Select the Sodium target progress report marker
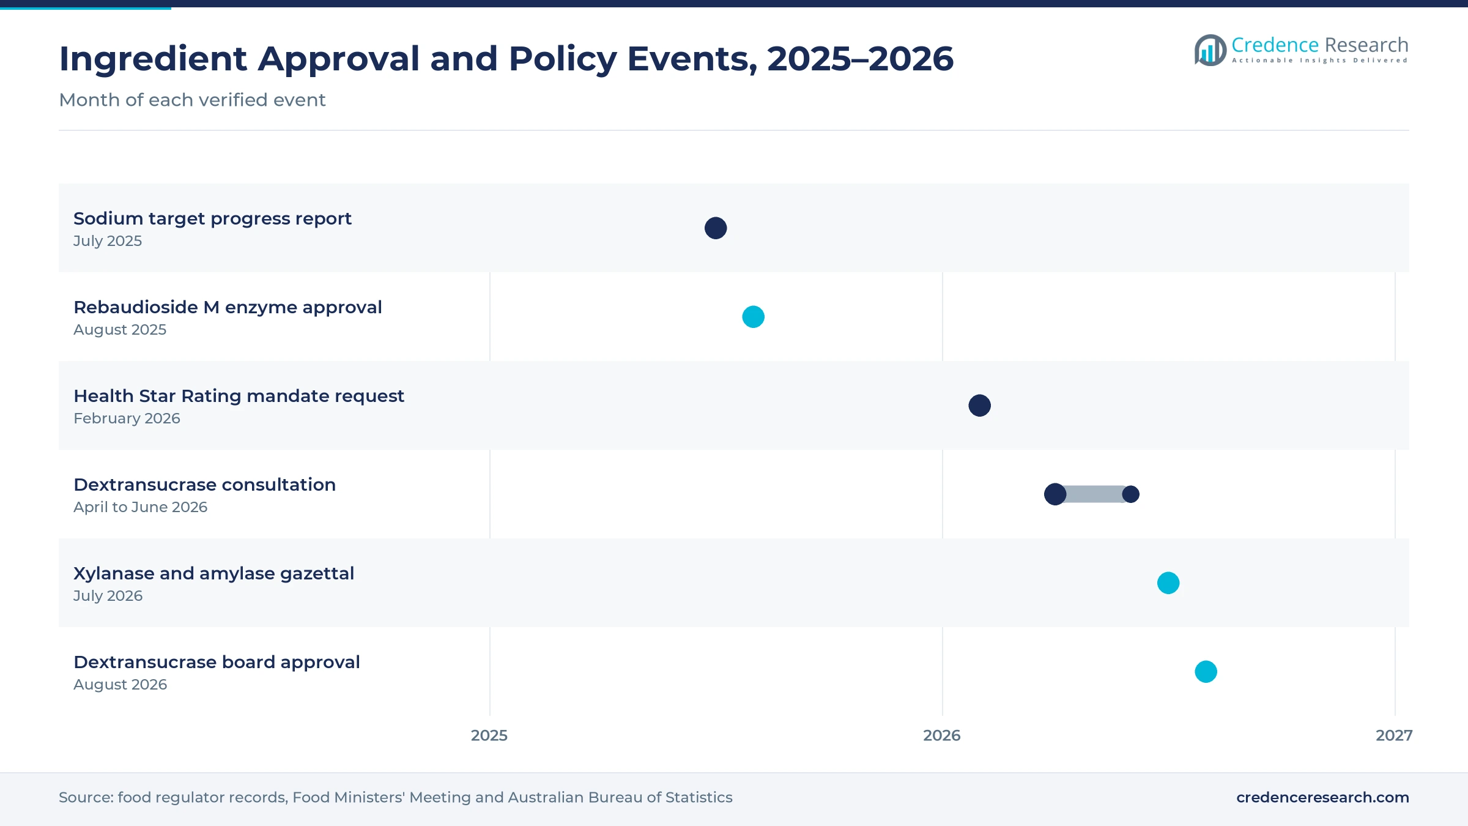 pyautogui.click(x=716, y=228)
